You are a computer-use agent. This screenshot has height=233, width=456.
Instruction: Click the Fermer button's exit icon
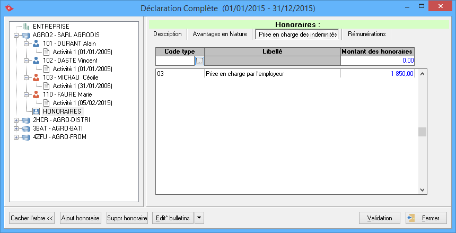click(410, 218)
